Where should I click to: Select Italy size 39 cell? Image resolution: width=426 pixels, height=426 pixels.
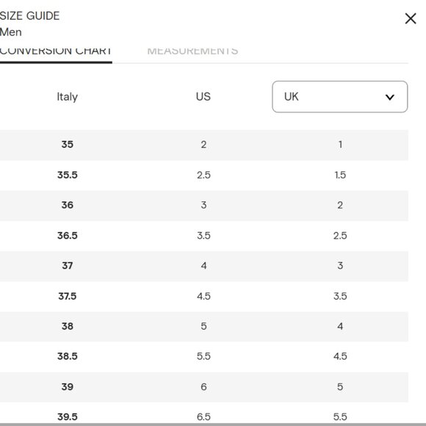(68, 386)
